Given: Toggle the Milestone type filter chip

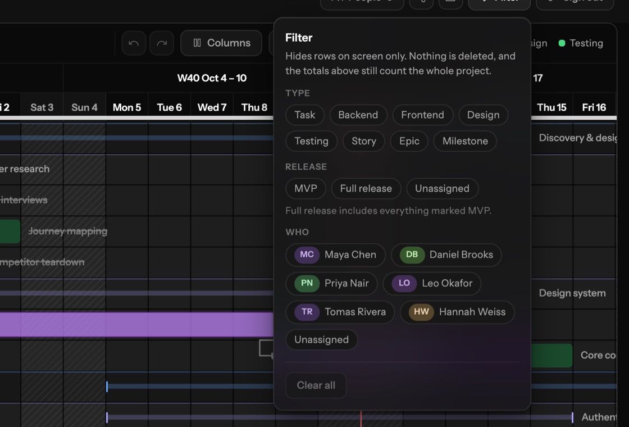Looking at the screenshot, I should [x=465, y=141].
